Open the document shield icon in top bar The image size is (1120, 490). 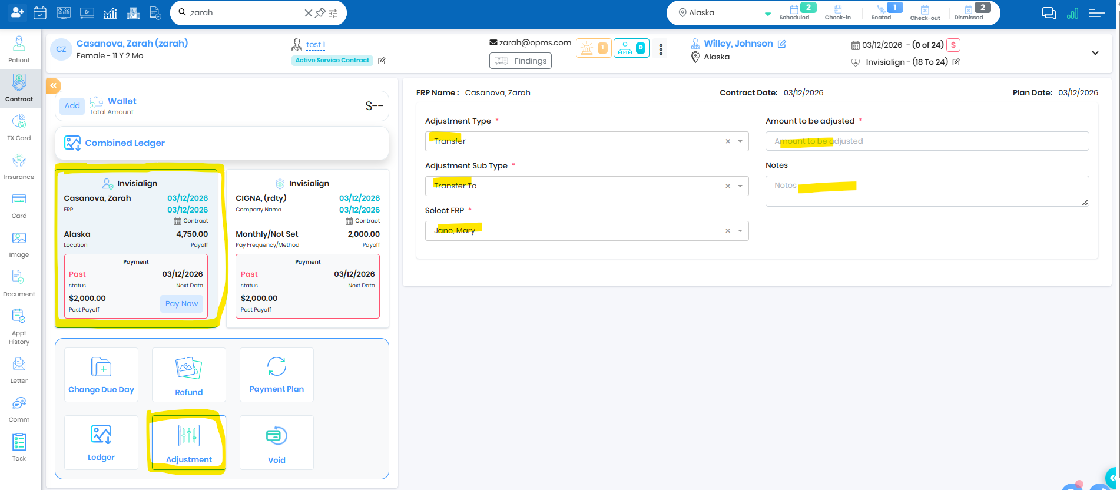(155, 12)
